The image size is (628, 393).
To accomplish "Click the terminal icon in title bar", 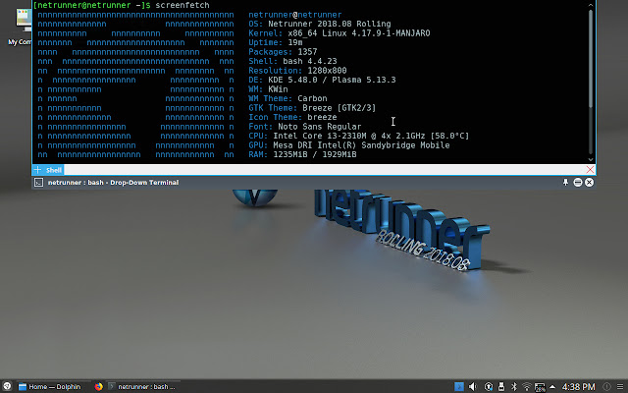I will (38, 183).
